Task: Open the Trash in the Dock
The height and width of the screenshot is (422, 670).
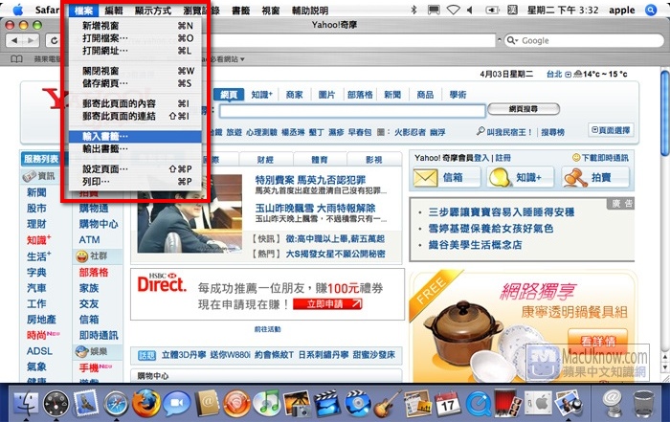Action: [x=644, y=404]
